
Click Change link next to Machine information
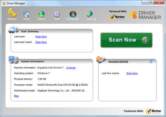(71, 67)
